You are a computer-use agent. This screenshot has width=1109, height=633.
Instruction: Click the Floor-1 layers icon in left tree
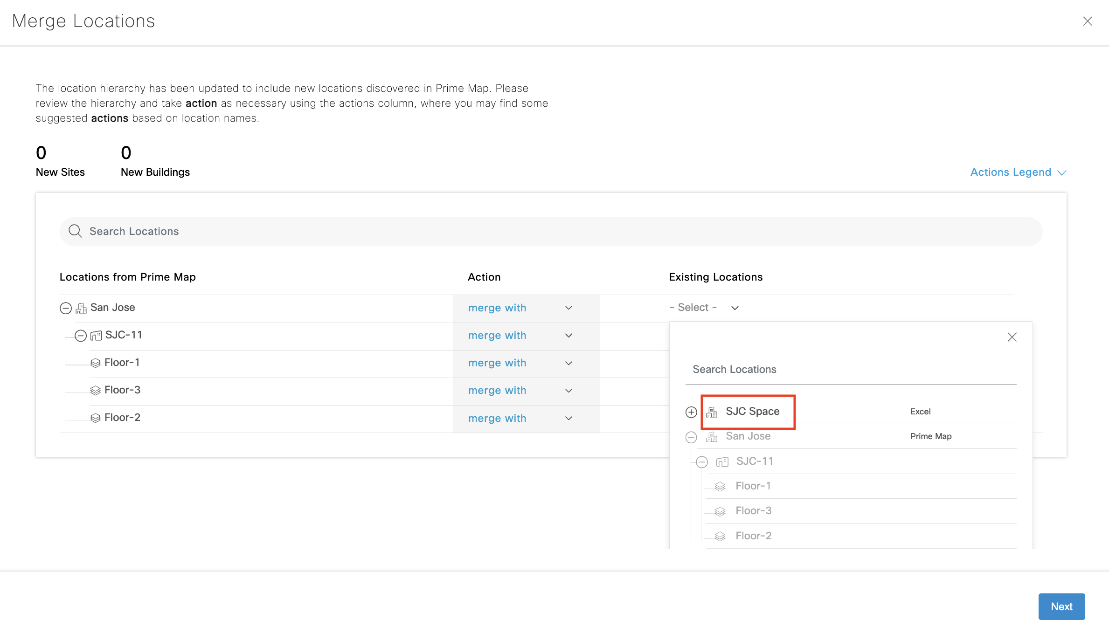pyautogui.click(x=96, y=363)
